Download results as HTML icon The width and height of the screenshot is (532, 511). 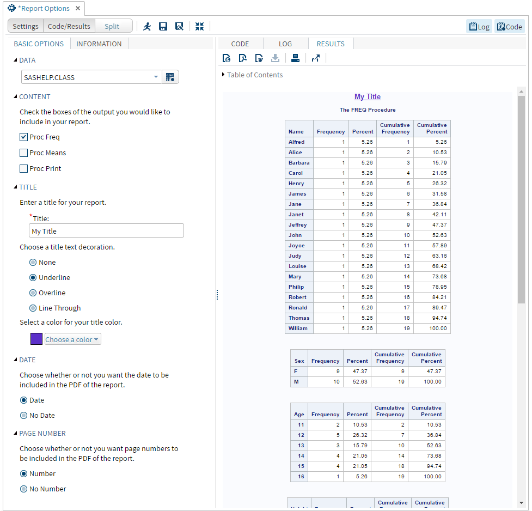pos(227,58)
